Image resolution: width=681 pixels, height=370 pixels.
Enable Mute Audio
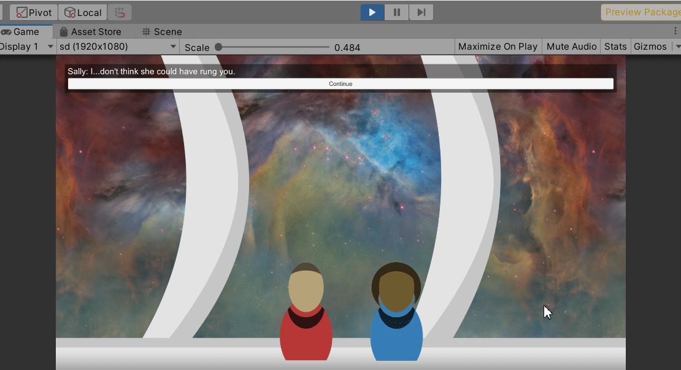pos(571,47)
